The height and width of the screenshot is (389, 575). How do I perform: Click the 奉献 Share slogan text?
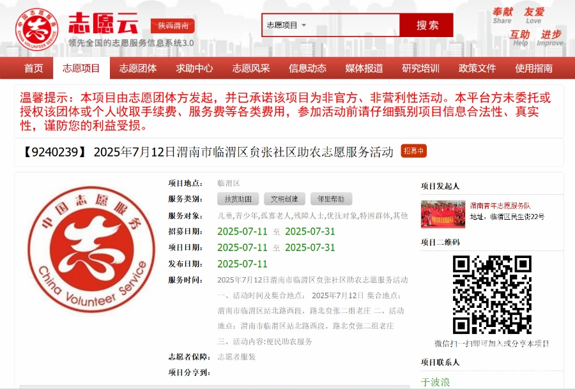pos(502,15)
